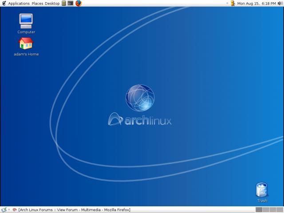Viewport: 284px width, 213px height.
Task: Click the green launcher icon beside Desktop
Action: 64,3
